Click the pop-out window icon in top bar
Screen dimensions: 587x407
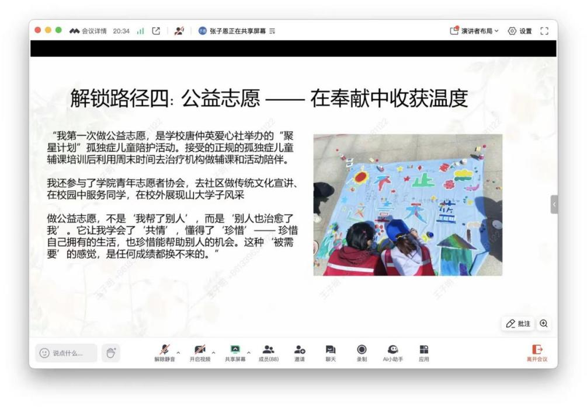(x=156, y=31)
